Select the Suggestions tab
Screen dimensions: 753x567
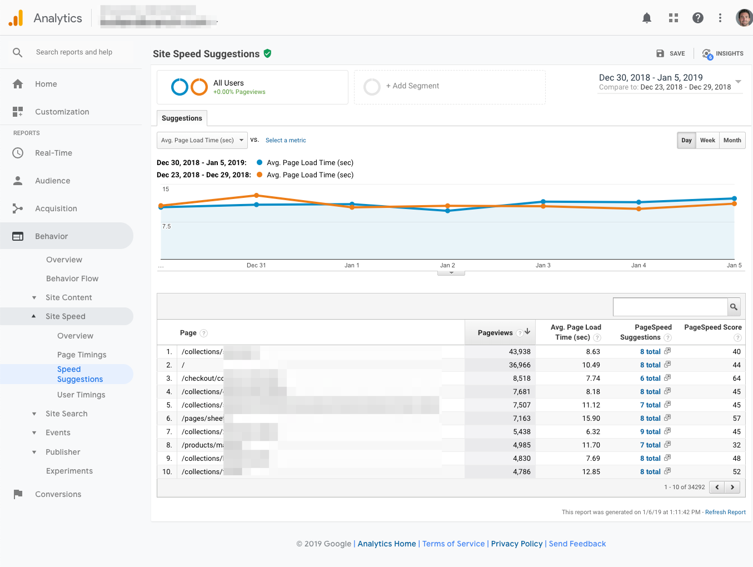[182, 118]
